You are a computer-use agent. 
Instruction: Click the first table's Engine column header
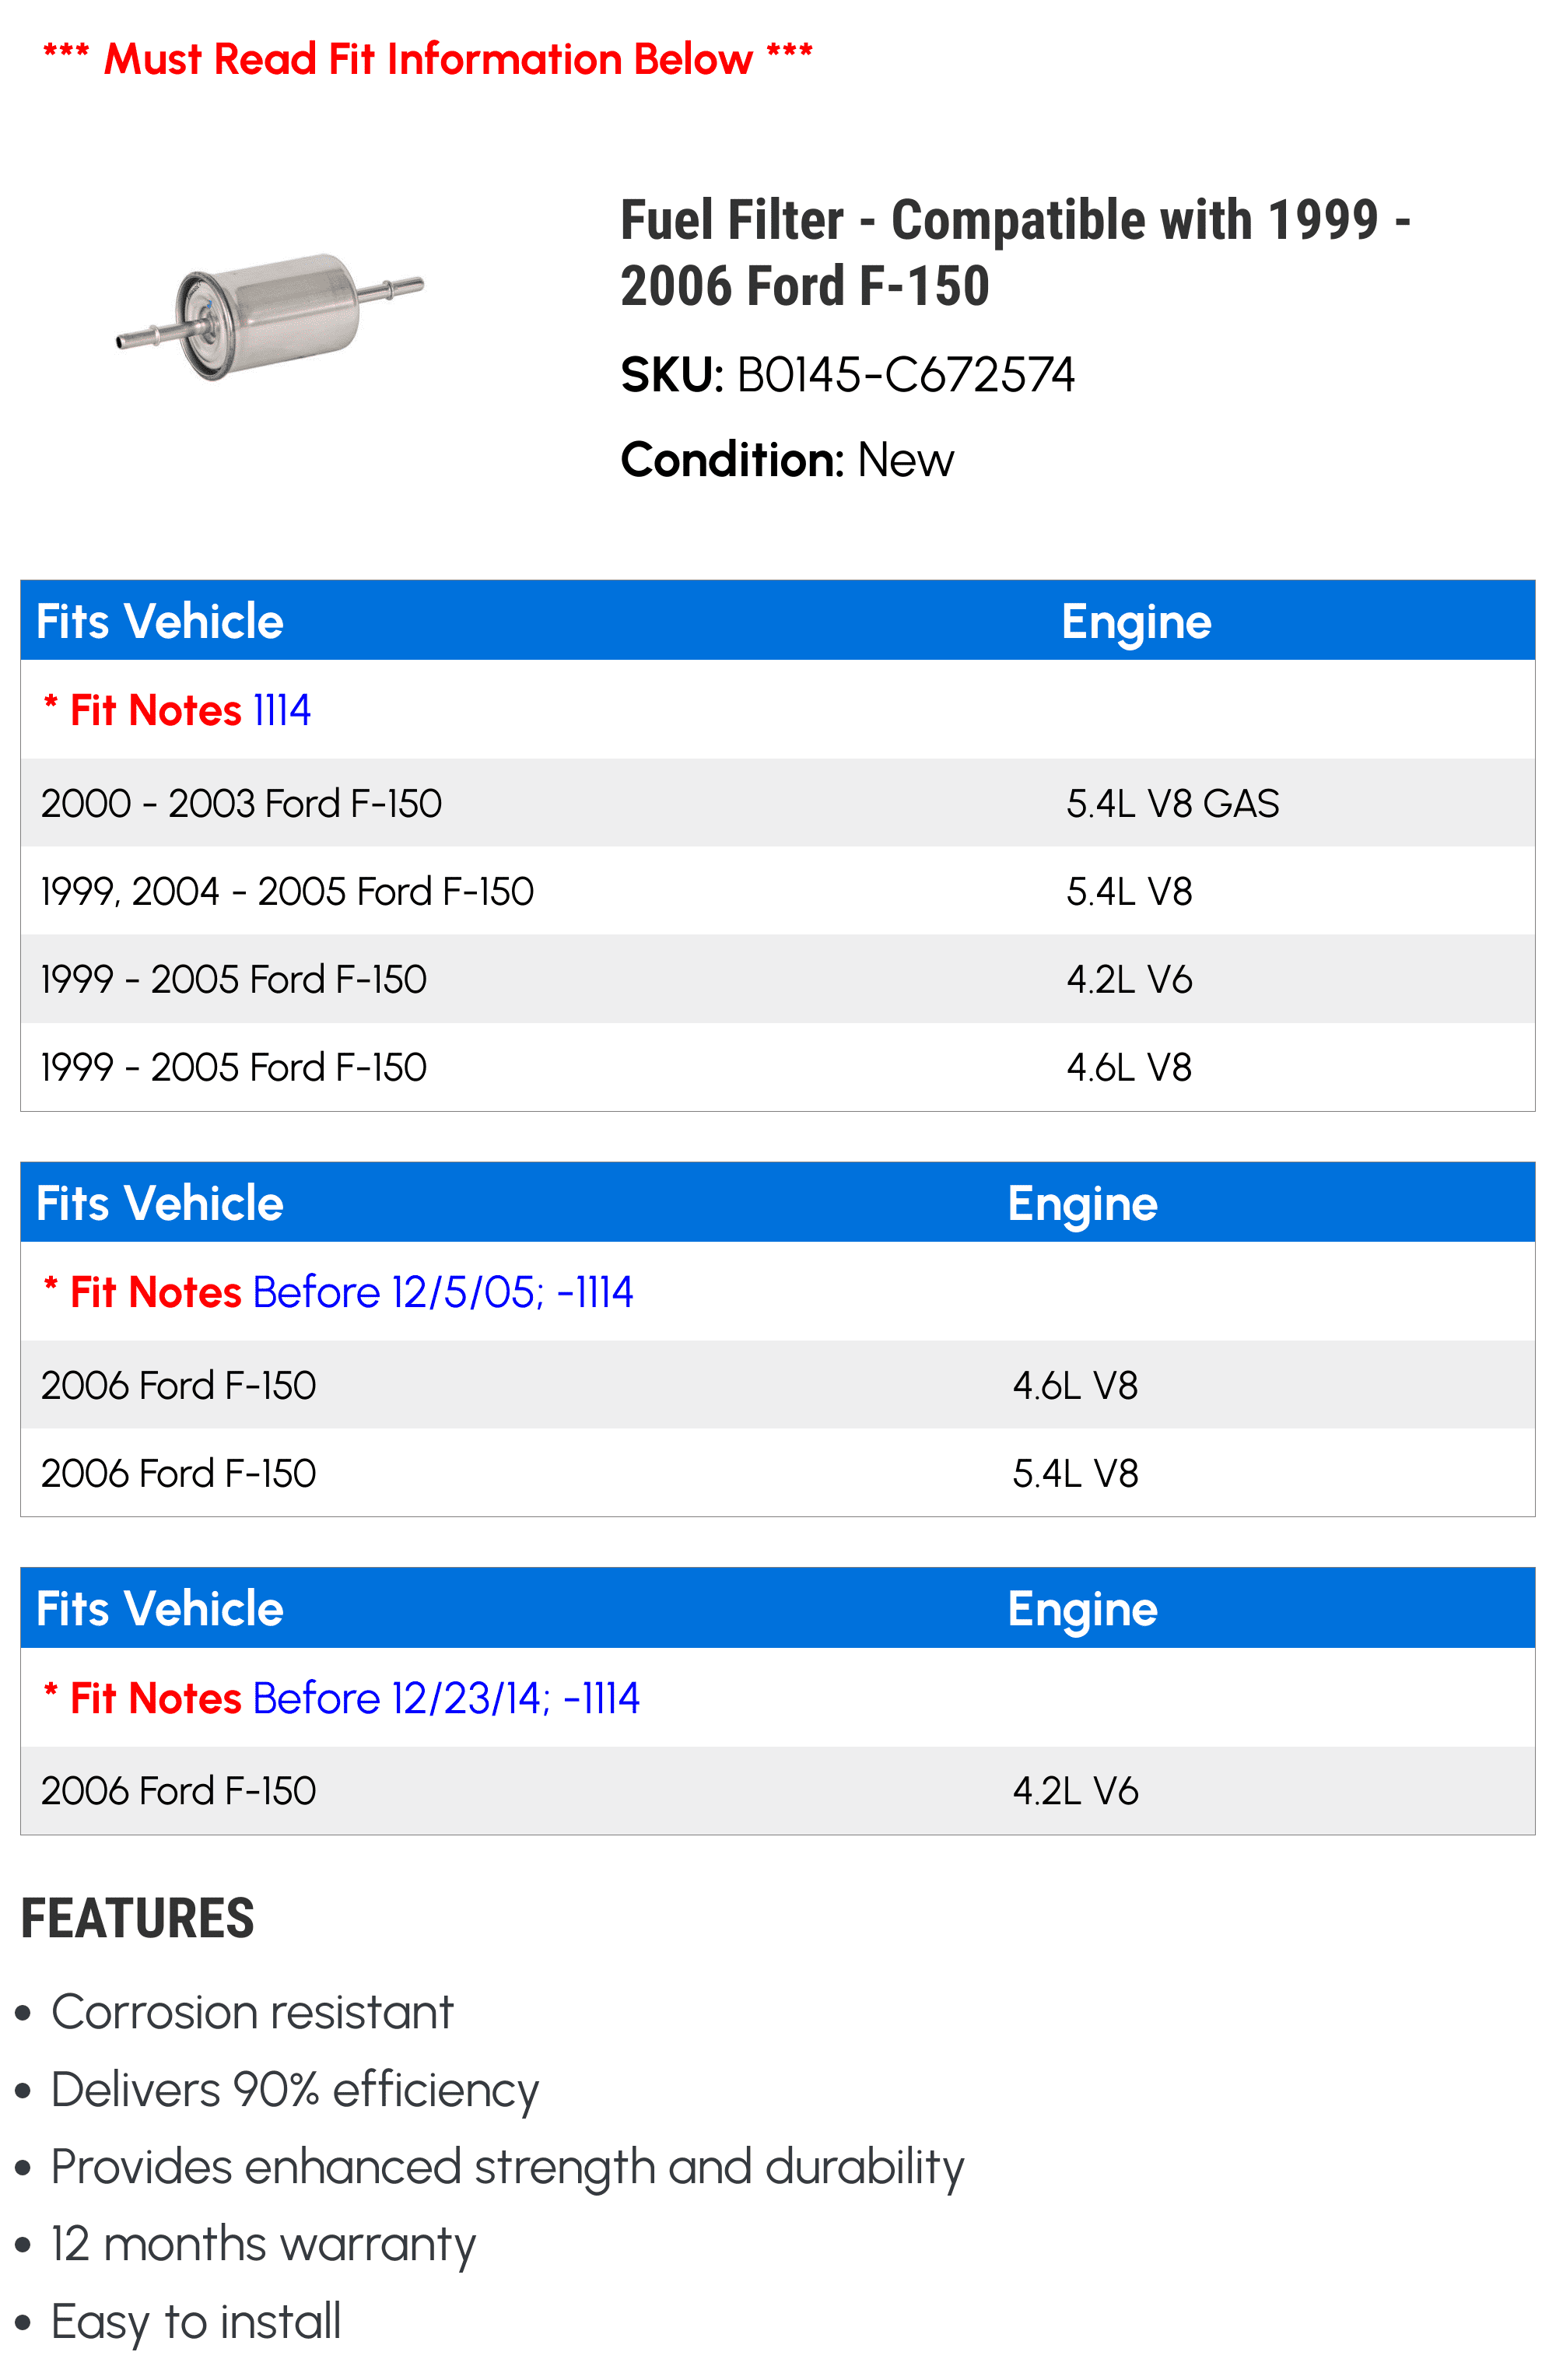(1136, 621)
